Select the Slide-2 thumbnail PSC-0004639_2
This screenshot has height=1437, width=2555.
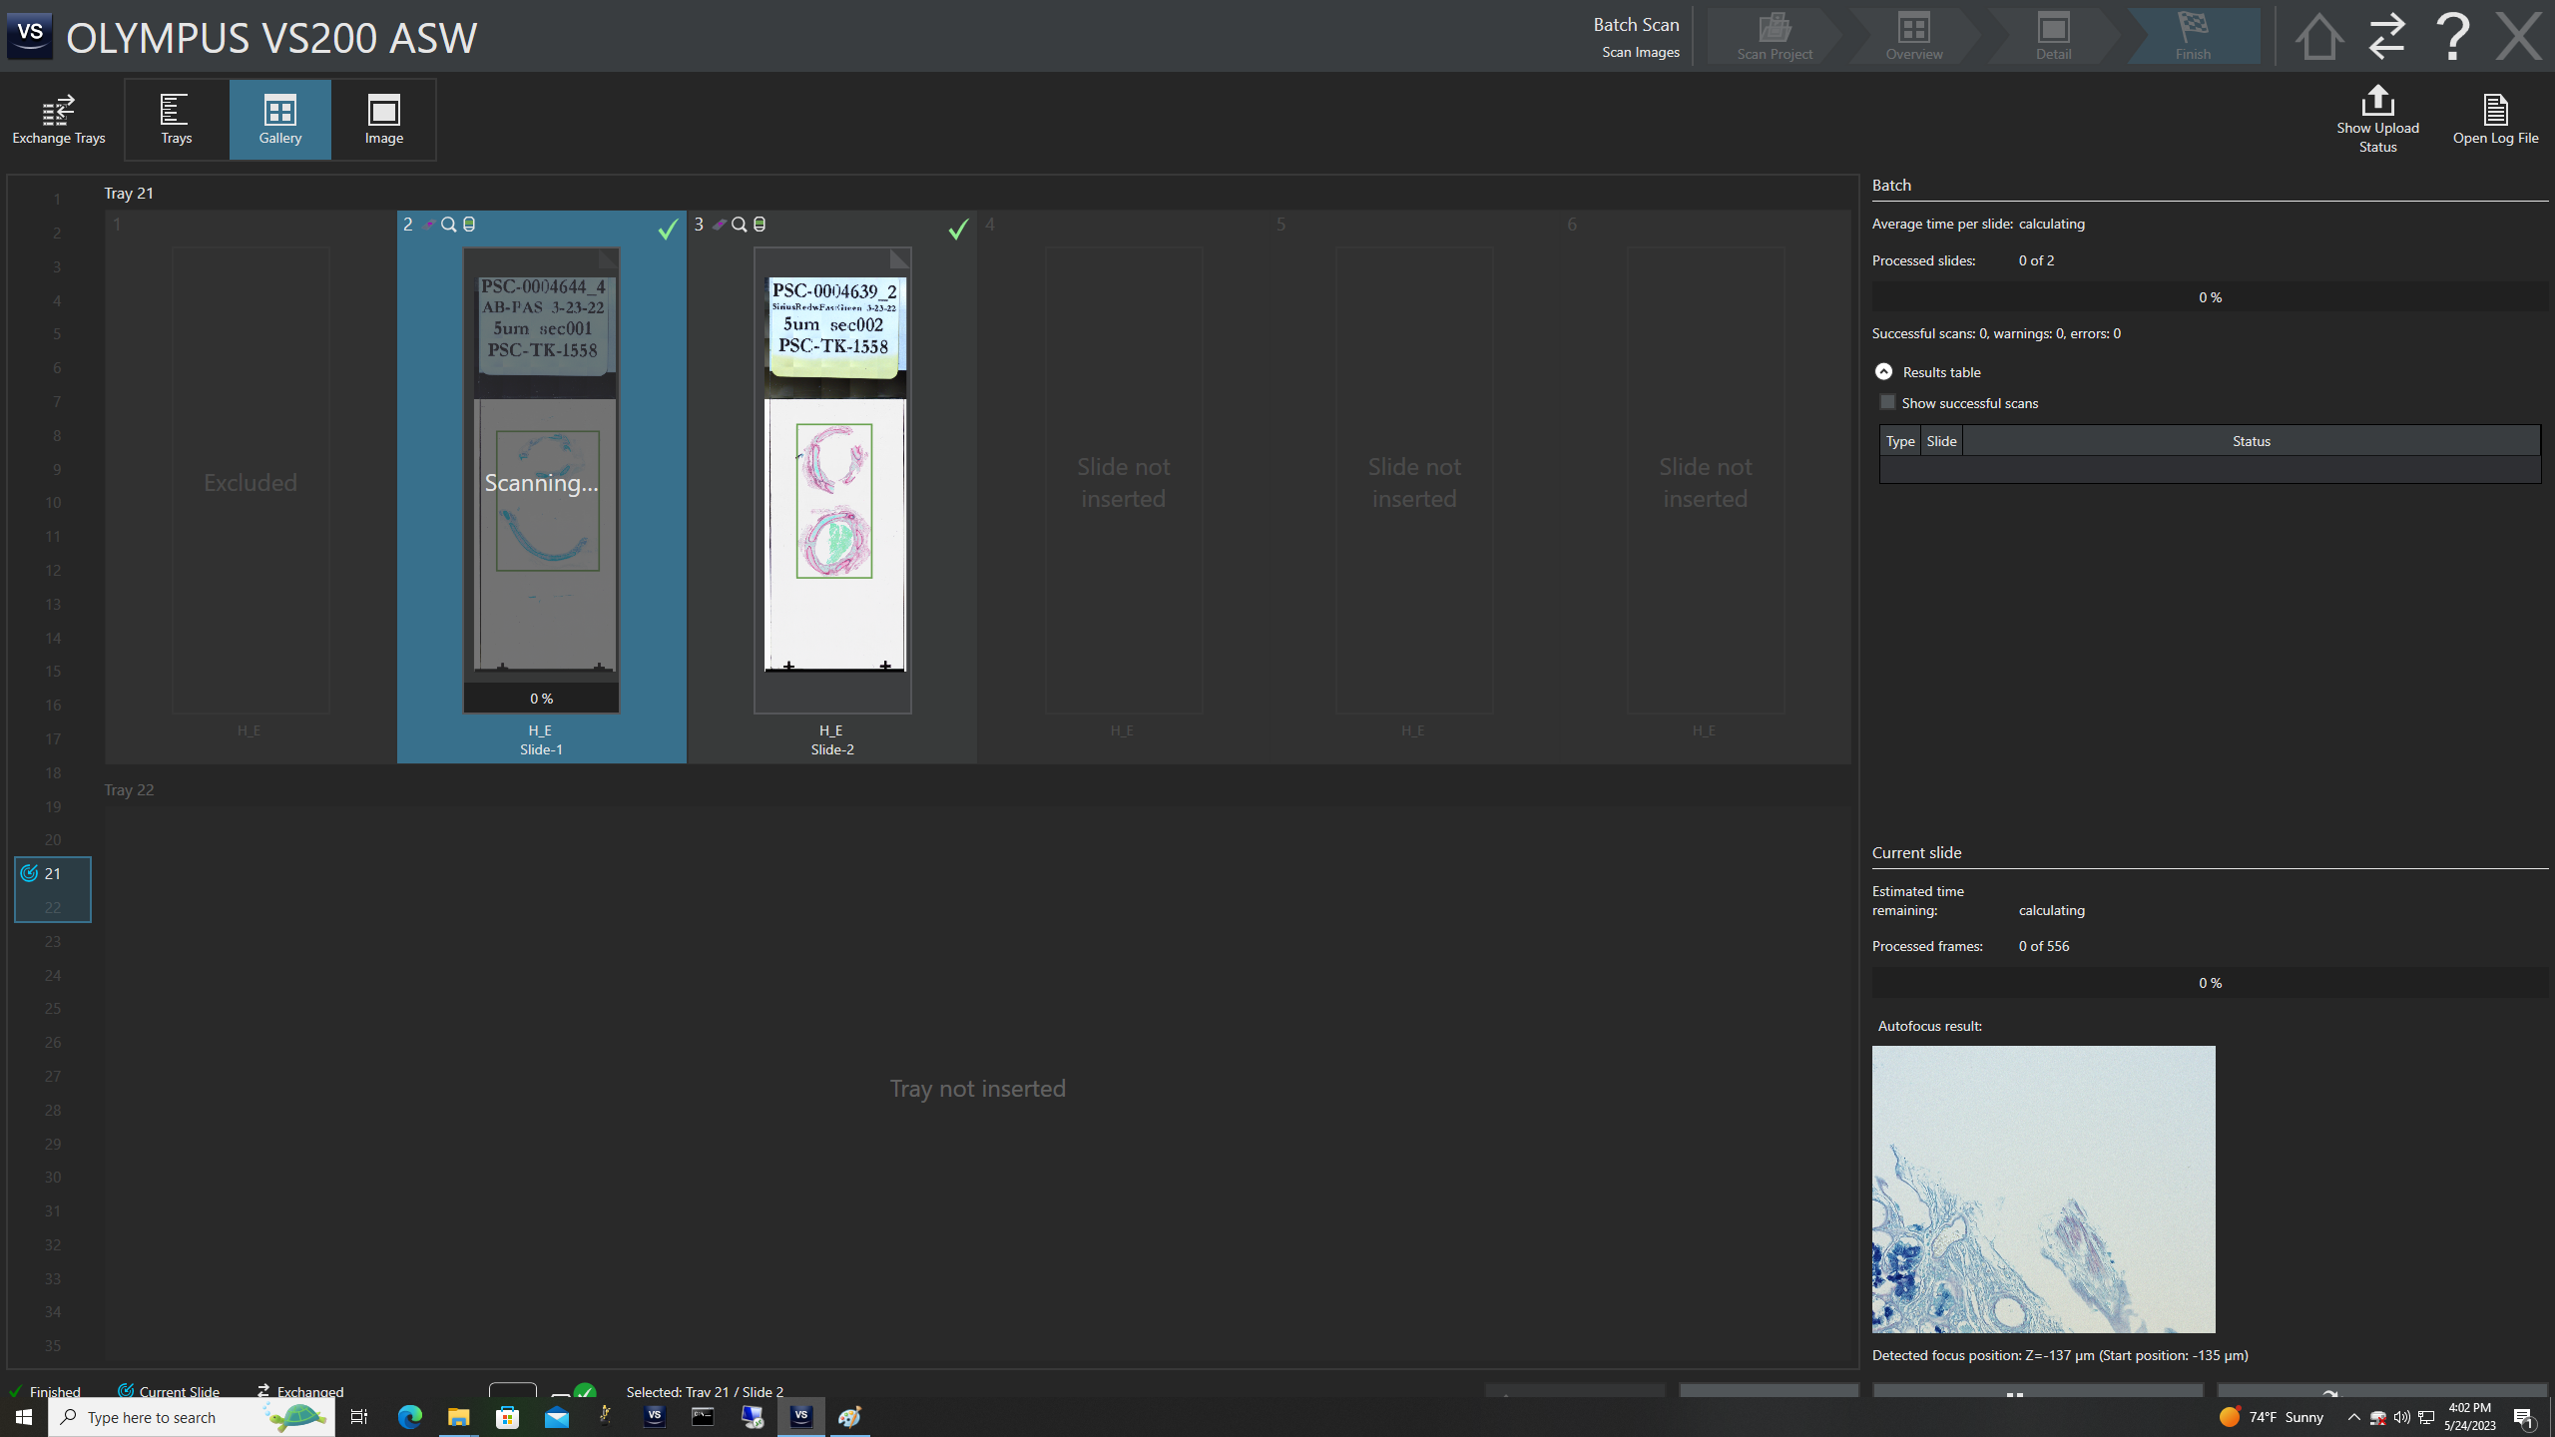832,479
